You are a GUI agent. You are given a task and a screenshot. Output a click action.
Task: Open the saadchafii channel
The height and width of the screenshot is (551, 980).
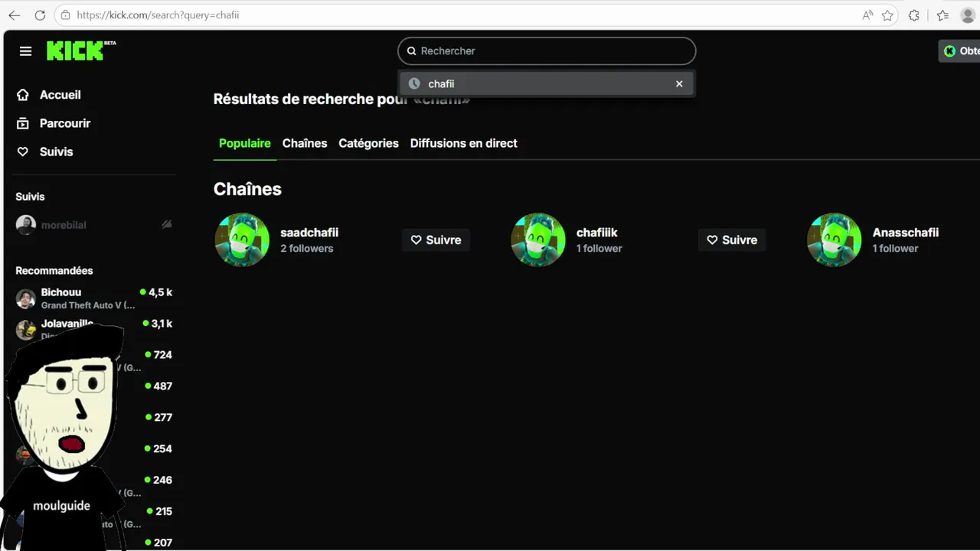click(309, 233)
